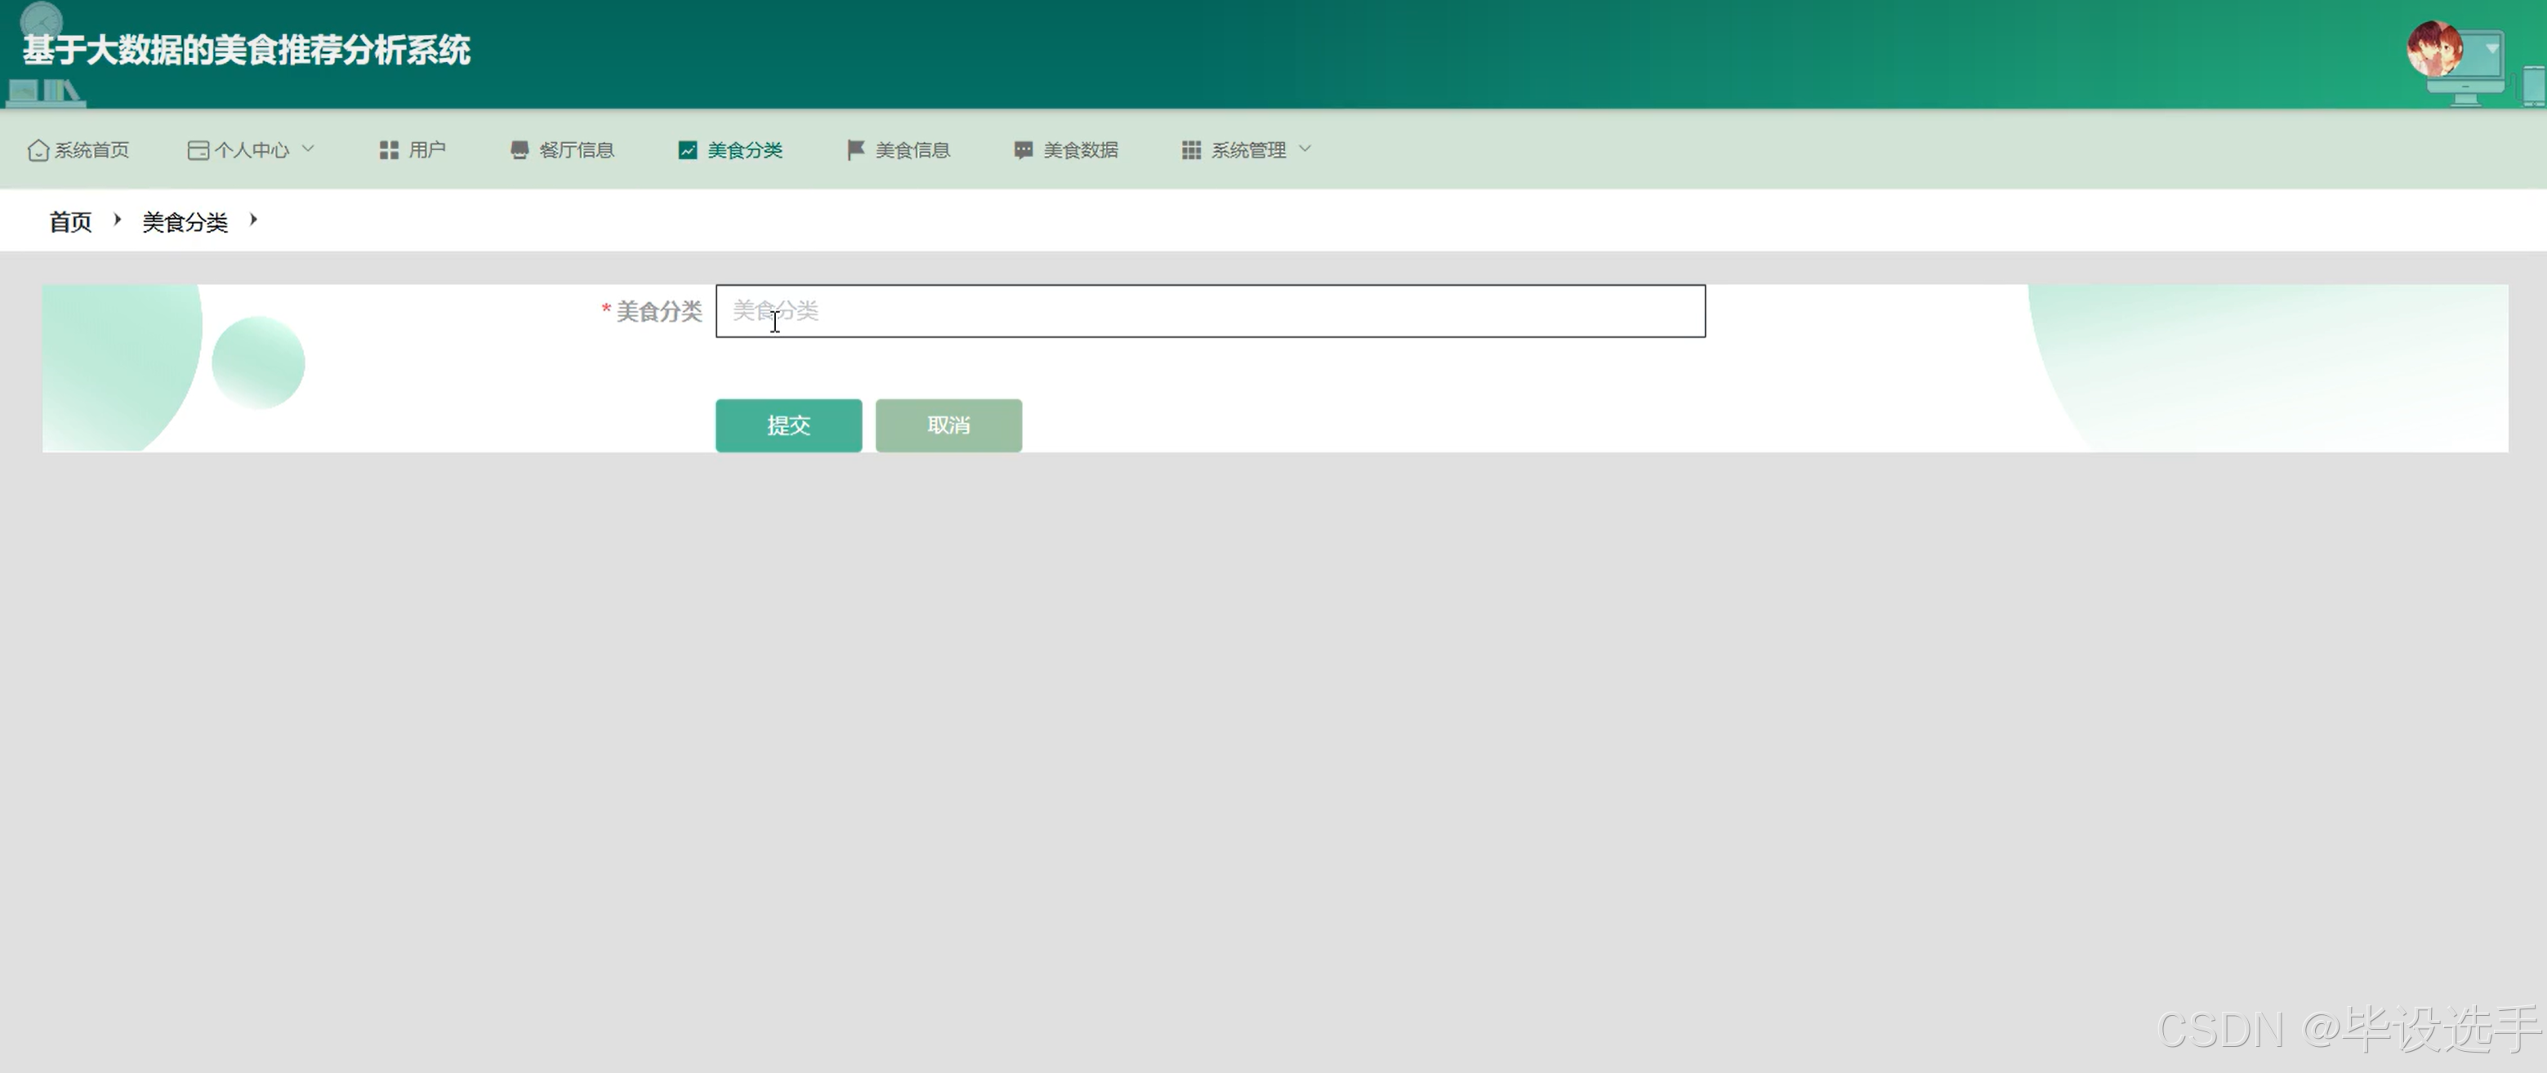Select the 美食信息 menu item
This screenshot has width=2547, height=1073.
tap(912, 150)
